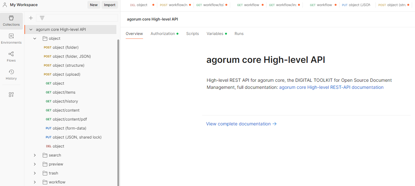The height and width of the screenshot is (186, 415).
Task: Select POST object (structure) request
Action: click(64, 65)
